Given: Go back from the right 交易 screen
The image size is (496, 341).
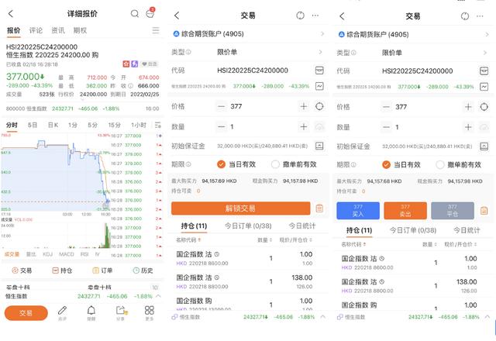Looking at the screenshot, I should pyautogui.click(x=342, y=16).
